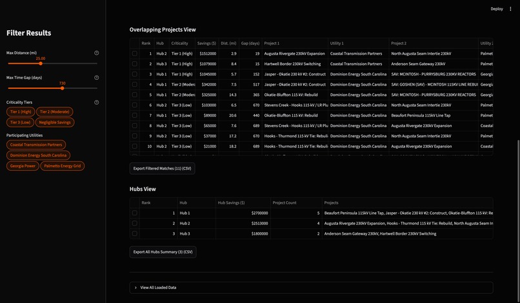Sort by the Project 1 column header
Image resolution: width=520 pixels, height=303 pixels.
(295, 43)
